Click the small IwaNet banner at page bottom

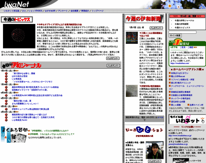click(181, 161)
